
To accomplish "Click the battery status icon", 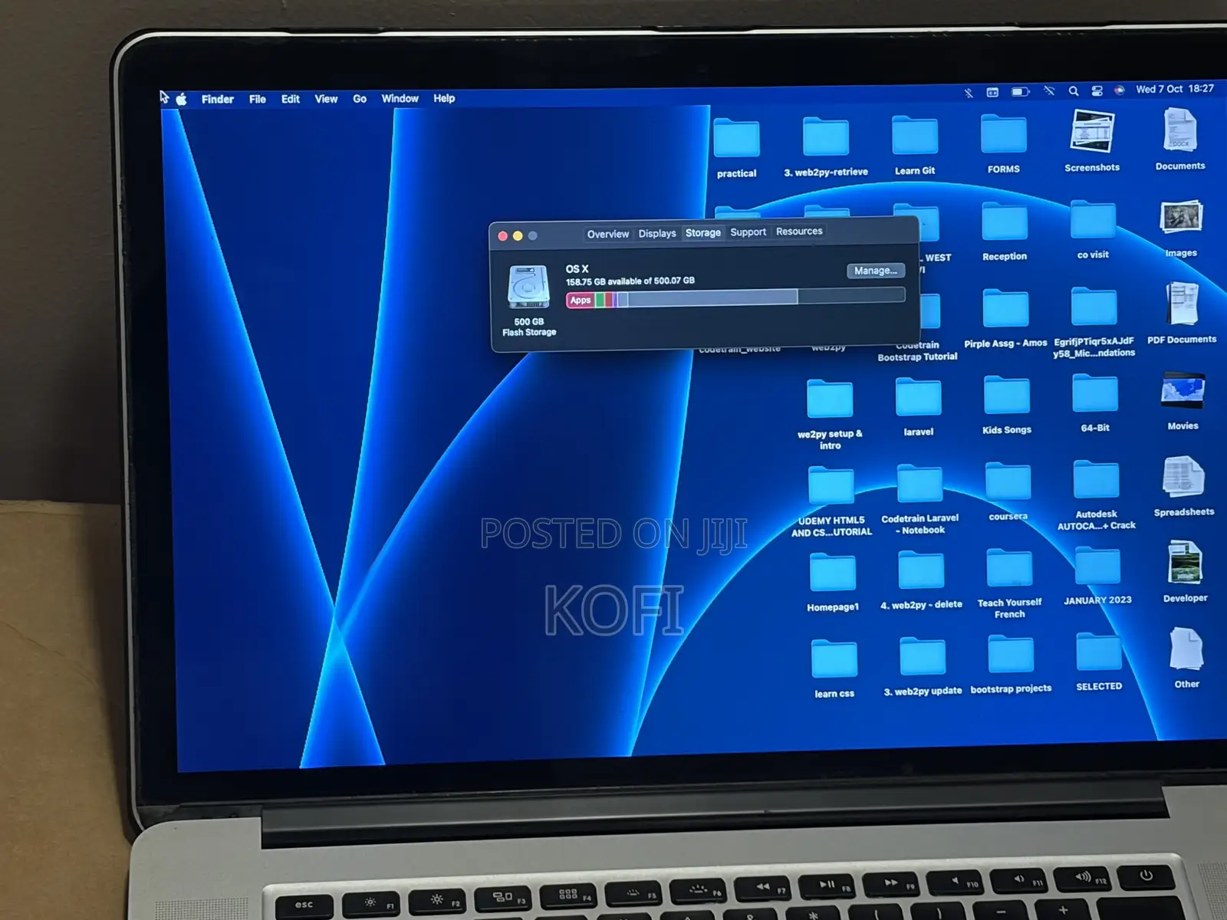I will [1020, 91].
